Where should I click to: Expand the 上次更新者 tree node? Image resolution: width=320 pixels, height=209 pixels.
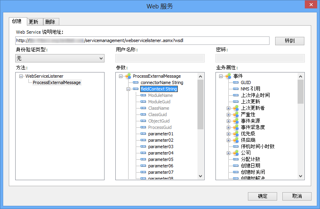(x=229, y=108)
